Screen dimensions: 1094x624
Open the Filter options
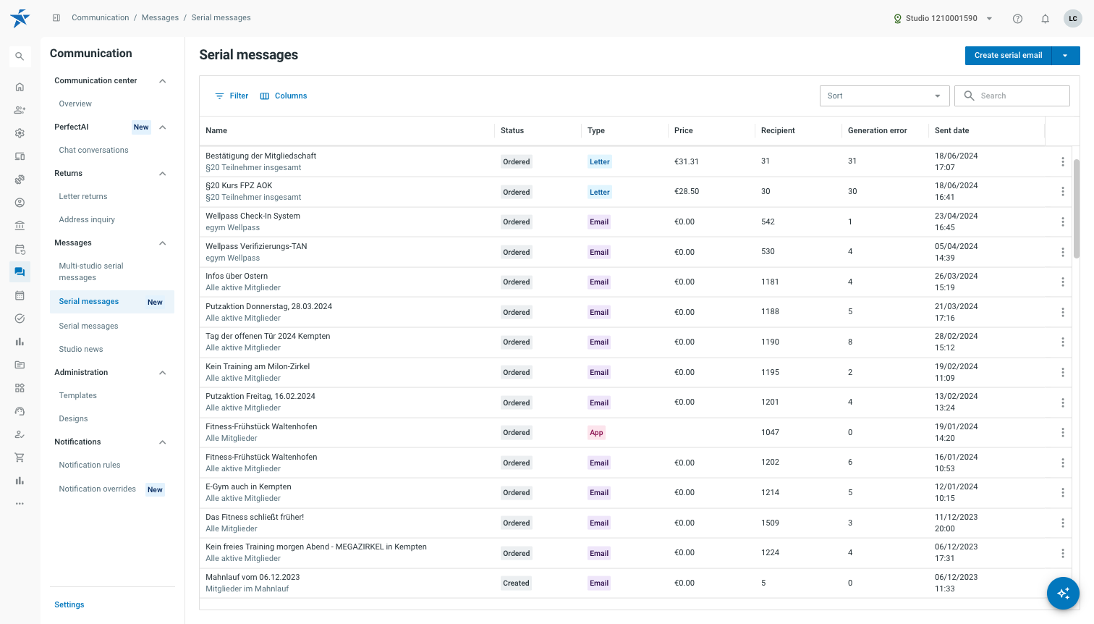click(x=232, y=96)
